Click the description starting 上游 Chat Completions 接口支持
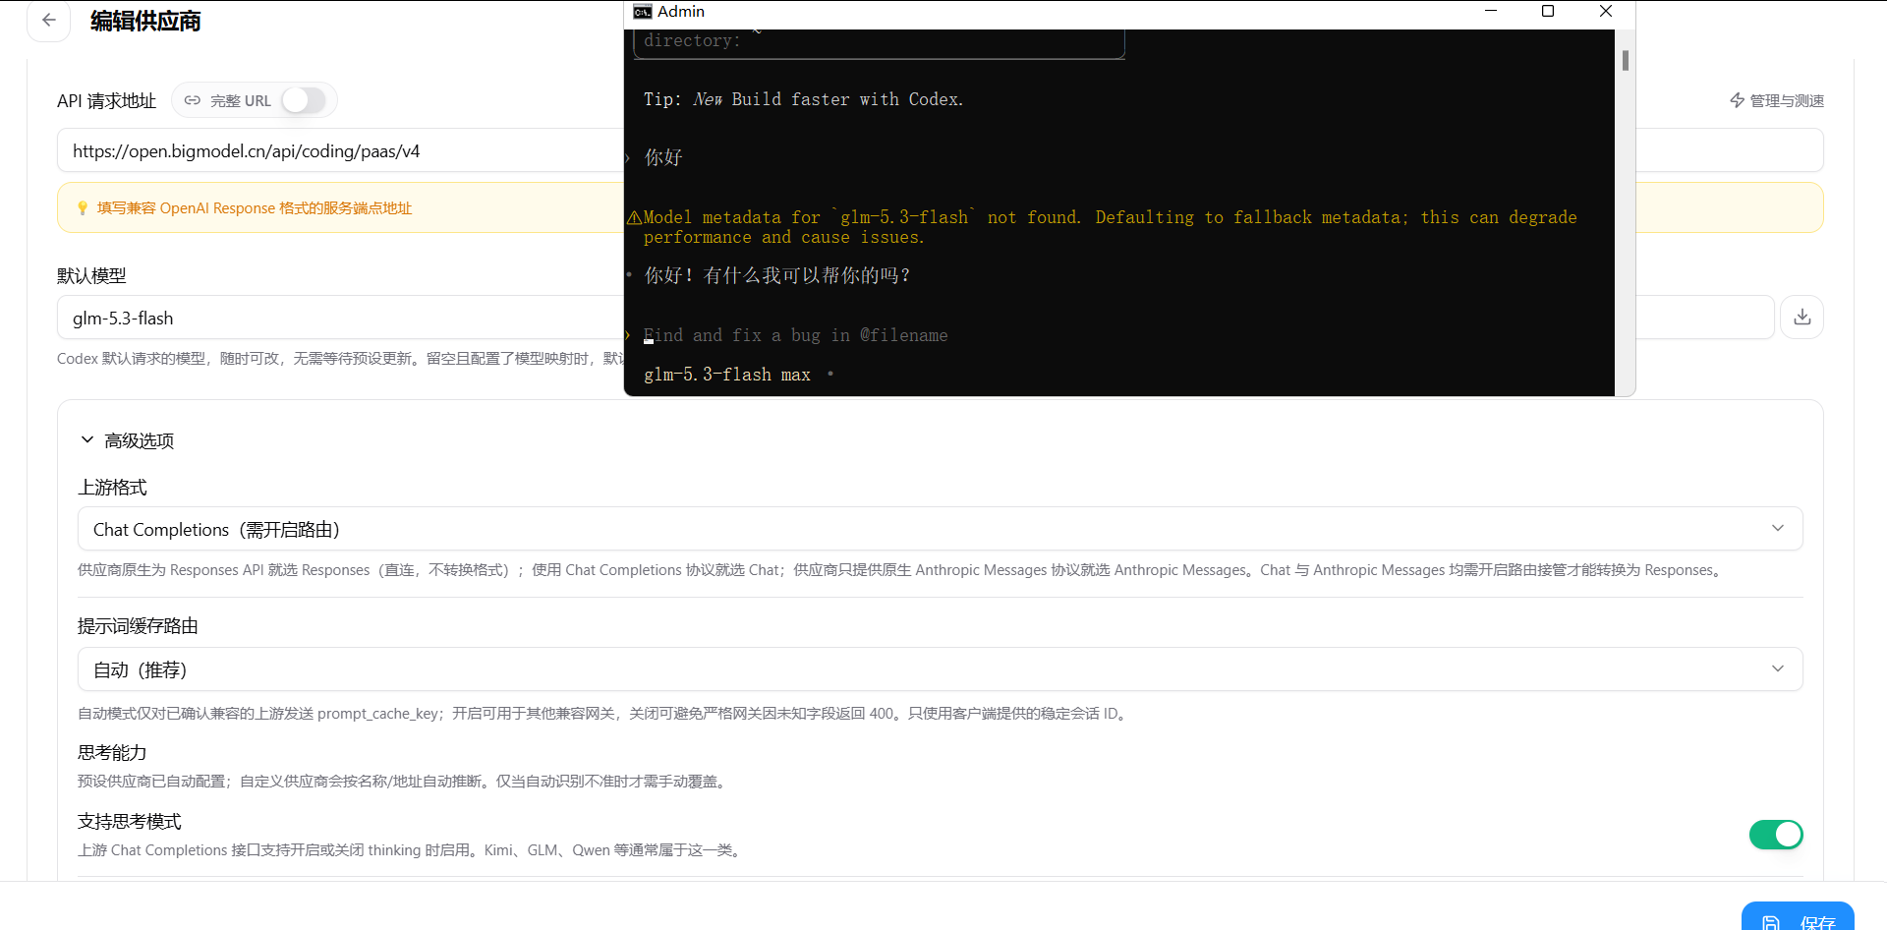Image resolution: width=1887 pixels, height=930 pixels. [x=411, y=850]
